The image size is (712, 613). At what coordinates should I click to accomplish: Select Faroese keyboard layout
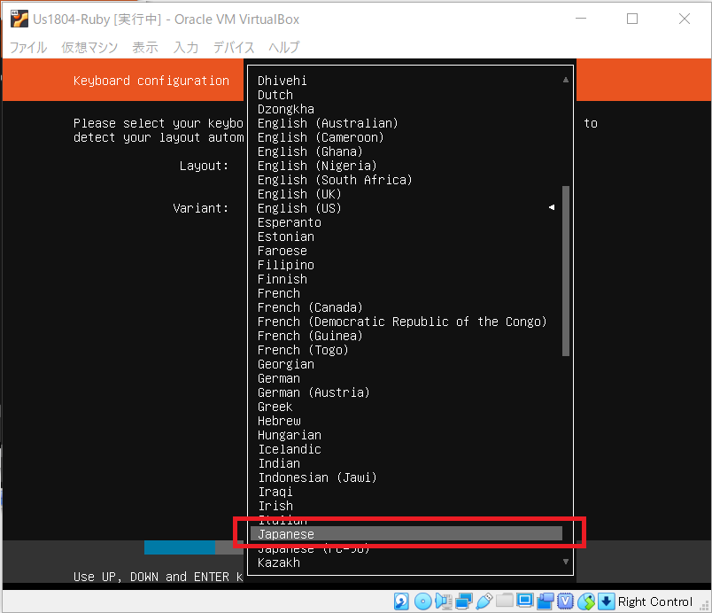(x=282, y=251)
